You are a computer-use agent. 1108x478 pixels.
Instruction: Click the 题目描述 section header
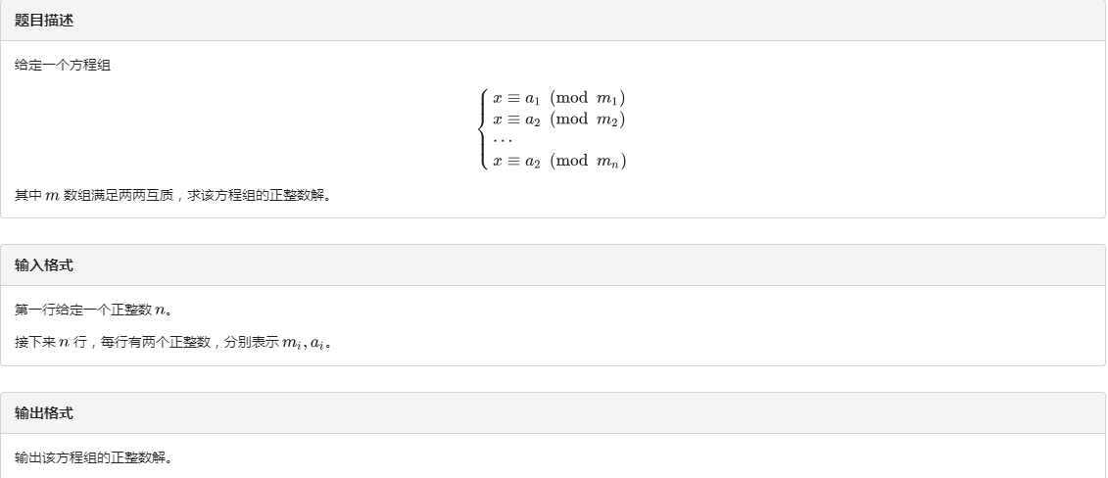click(44, 20)
